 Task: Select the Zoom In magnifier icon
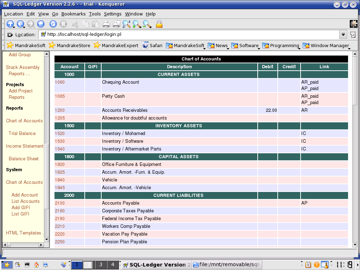(137, 24)
